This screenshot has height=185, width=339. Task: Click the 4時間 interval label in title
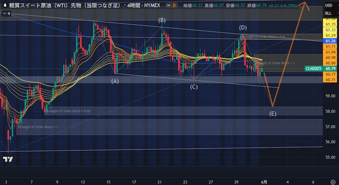134,6
